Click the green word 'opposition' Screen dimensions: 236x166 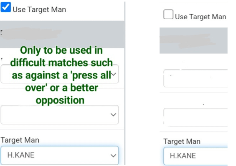(60, 100)
